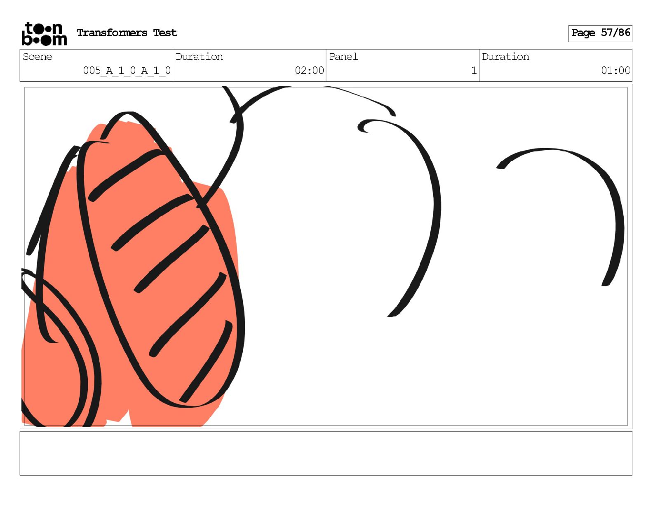
Task: Click the Toon Boom logo
Action: tap(45, 33)
